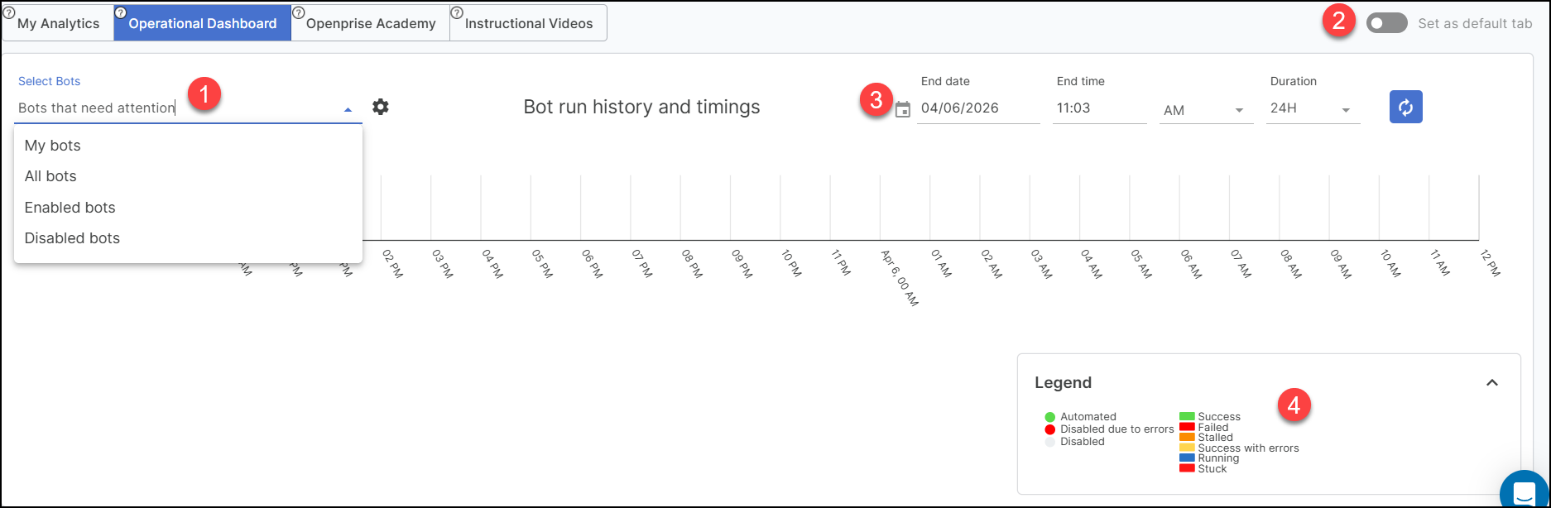Click the blue Running legend swatch
The width and height of the screenshot is (1551, 508).
[1187, 458]
